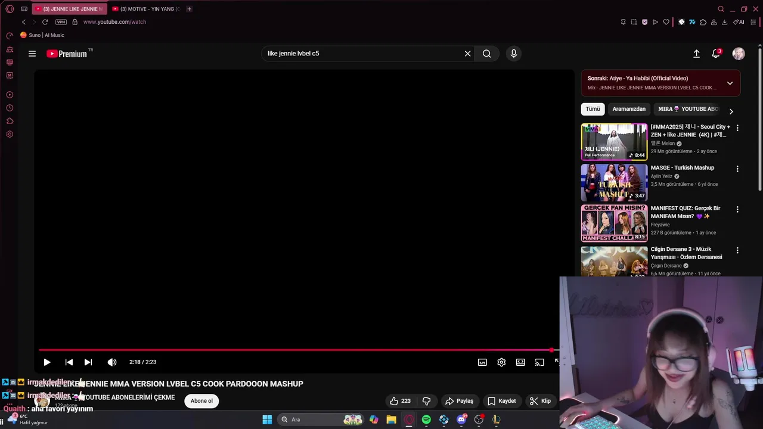Open the MMA2025 Jennie Seoul City thumbnail

pyautogui.click(x=614, y=142)
